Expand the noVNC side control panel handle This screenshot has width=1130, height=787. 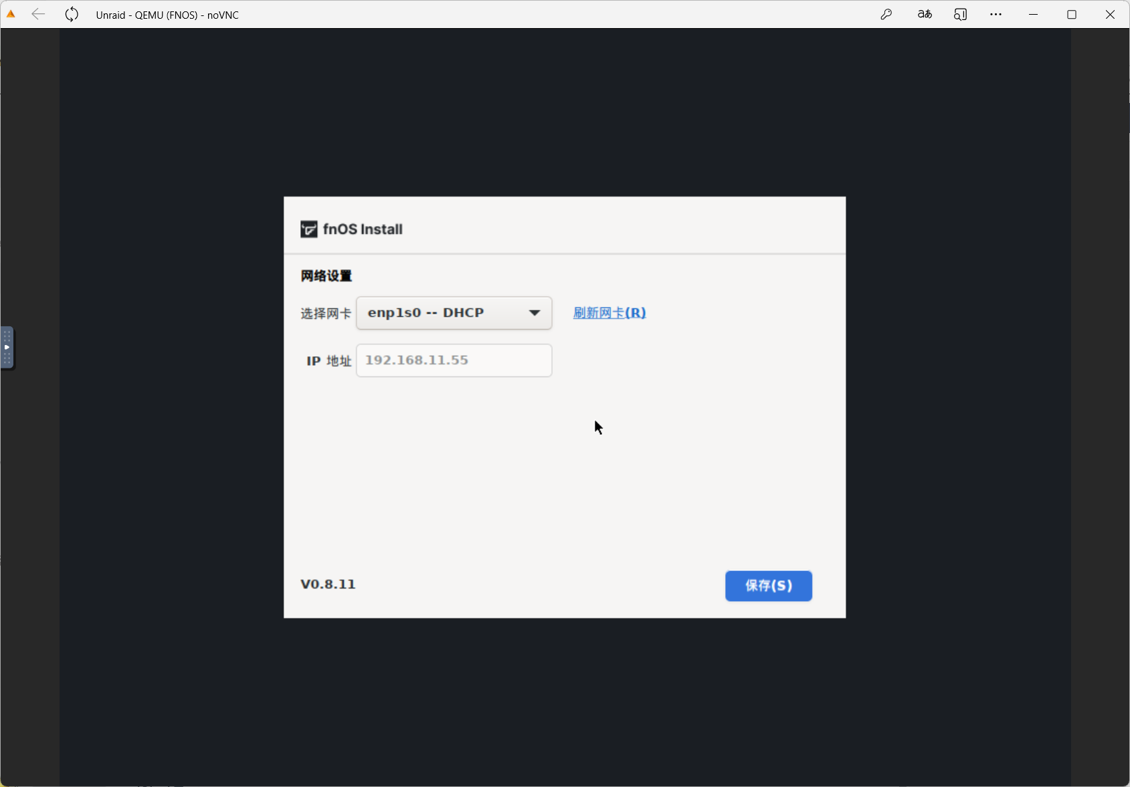pos(7,347)
